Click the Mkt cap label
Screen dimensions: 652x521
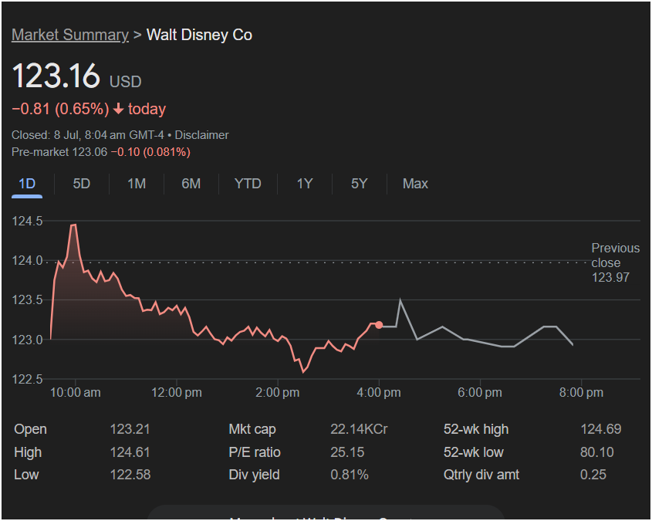(252, 429)
